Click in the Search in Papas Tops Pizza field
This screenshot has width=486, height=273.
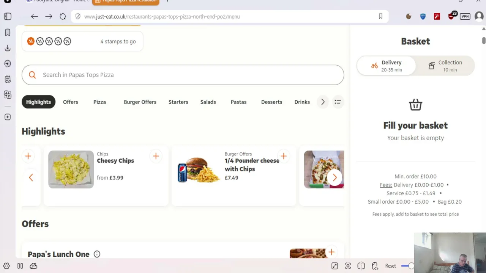pos(183,75)
